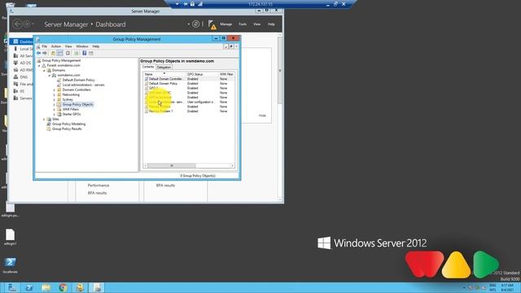Open the Action menu in Group Policy Management
Viewport: 521px width, 293px height.
pos(56,46)
